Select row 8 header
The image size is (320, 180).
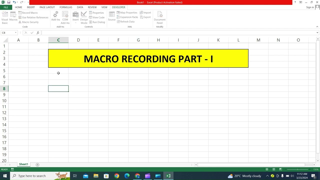(4, 89)
